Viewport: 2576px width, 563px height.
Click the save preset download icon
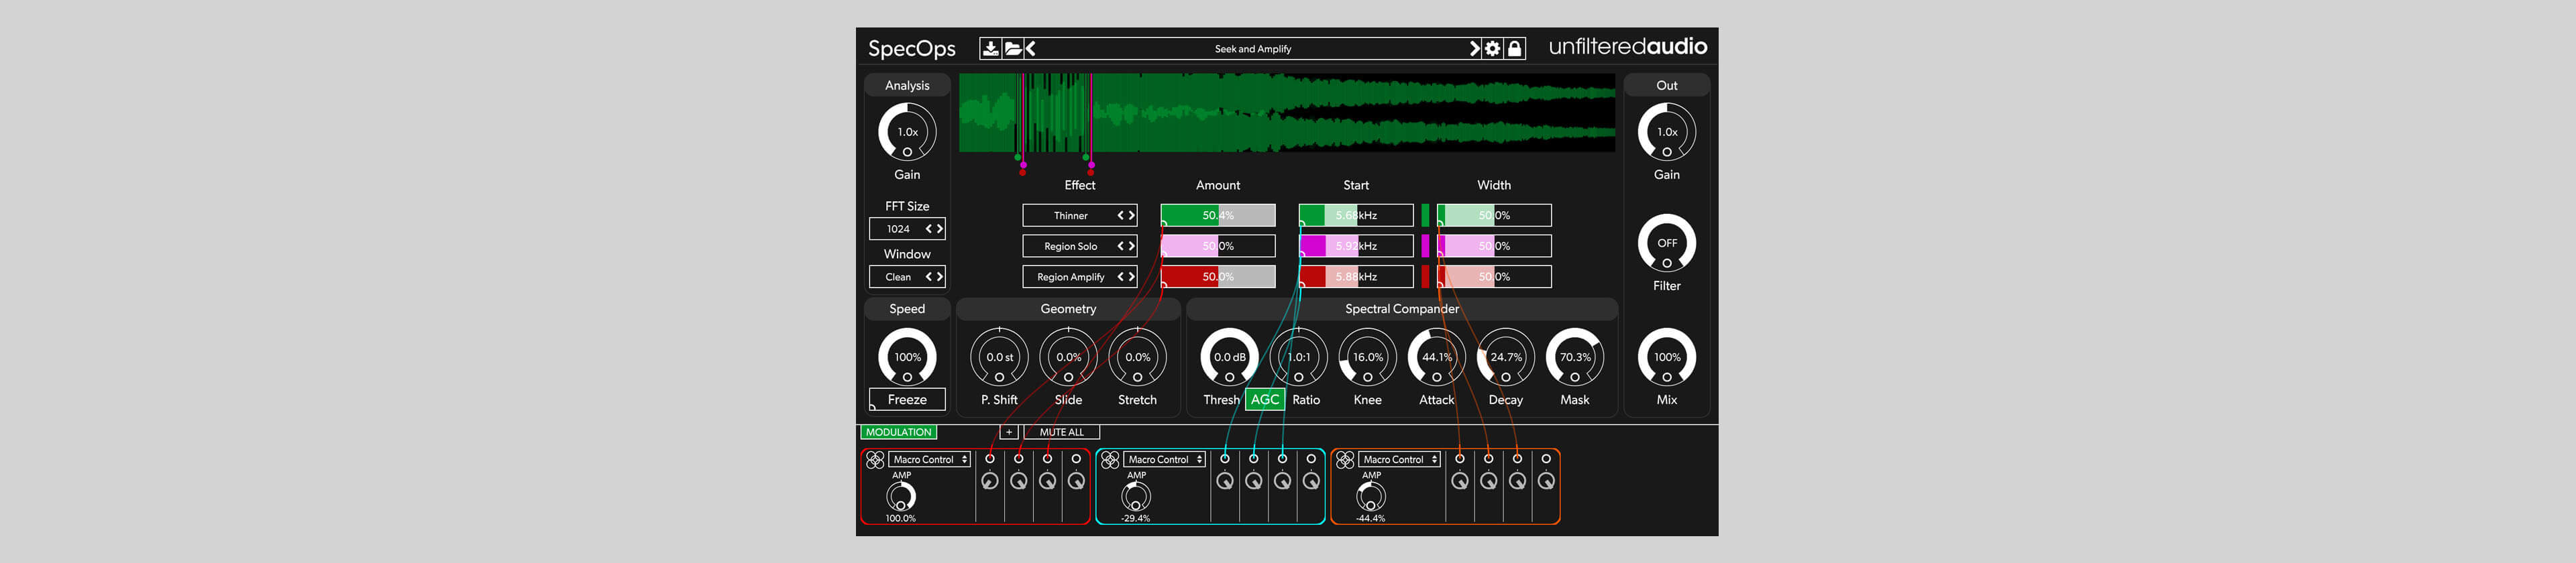click(x=990, y=49)
